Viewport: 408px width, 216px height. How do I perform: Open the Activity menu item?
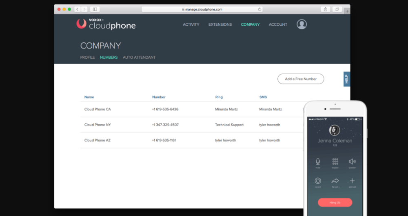191,24
